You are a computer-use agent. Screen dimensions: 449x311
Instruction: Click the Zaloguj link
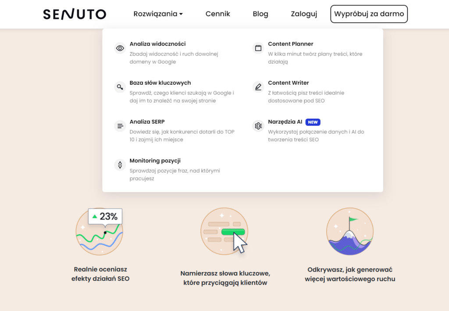point(304,14)
